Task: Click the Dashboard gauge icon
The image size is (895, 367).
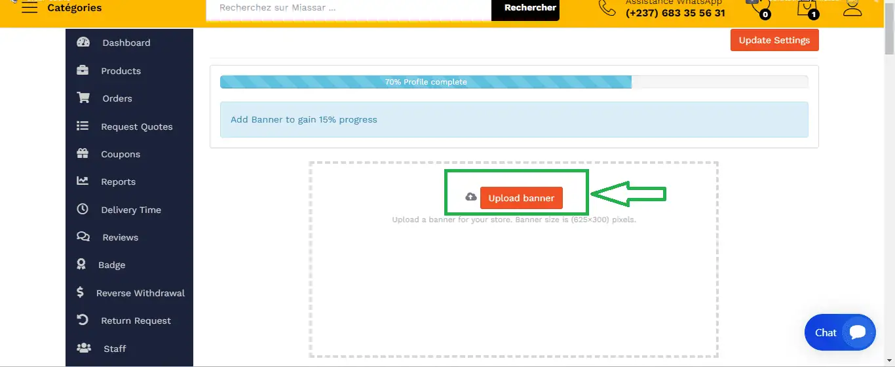Action: coord(83,43)
